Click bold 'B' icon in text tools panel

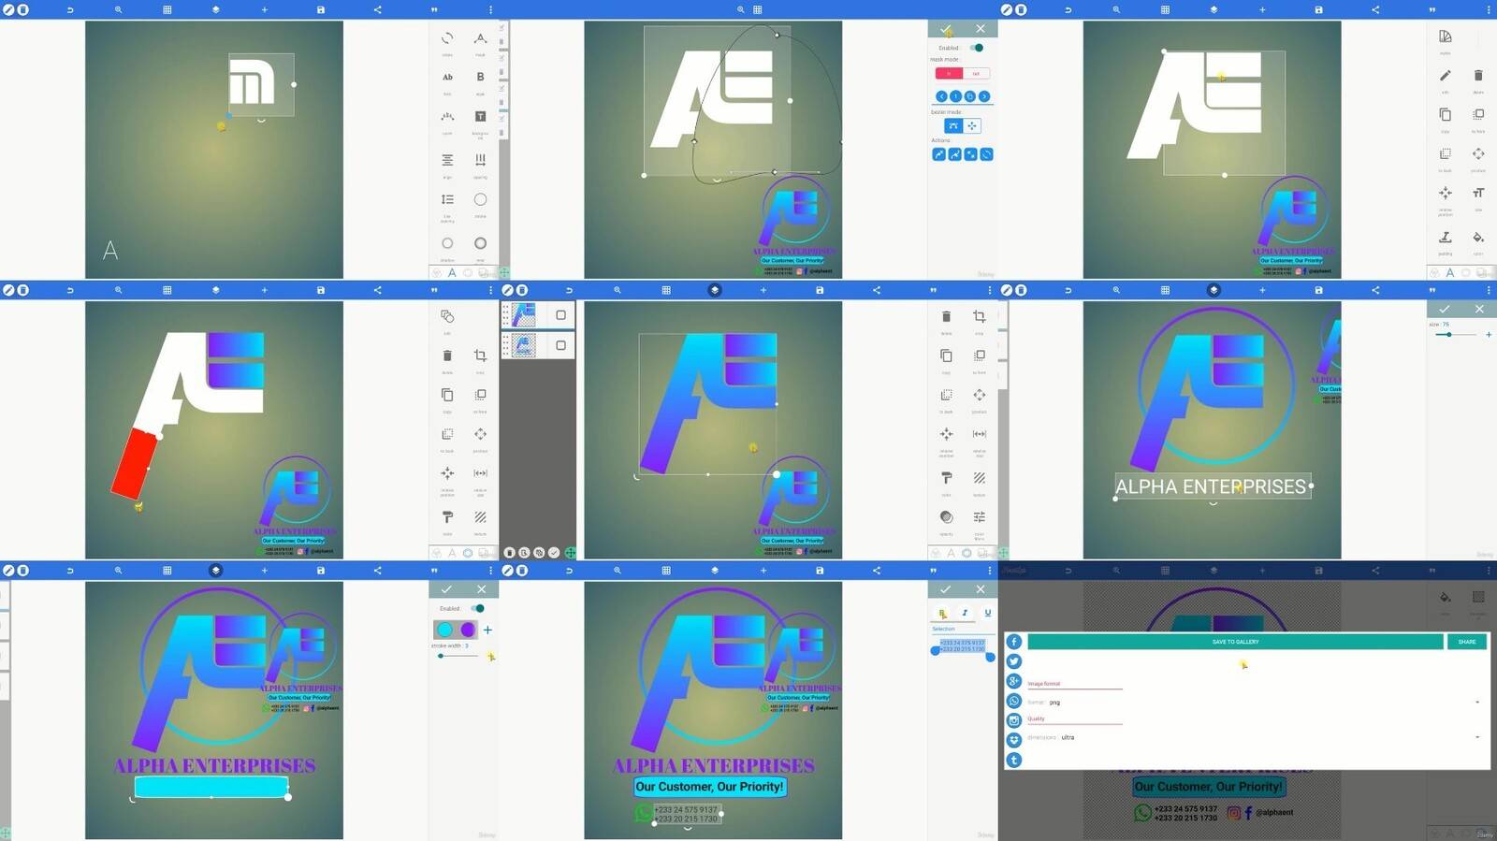(x=480, y=77)
